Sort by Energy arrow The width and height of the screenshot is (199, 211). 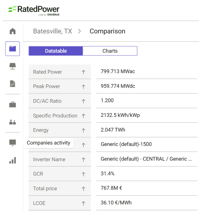[83, 130]
